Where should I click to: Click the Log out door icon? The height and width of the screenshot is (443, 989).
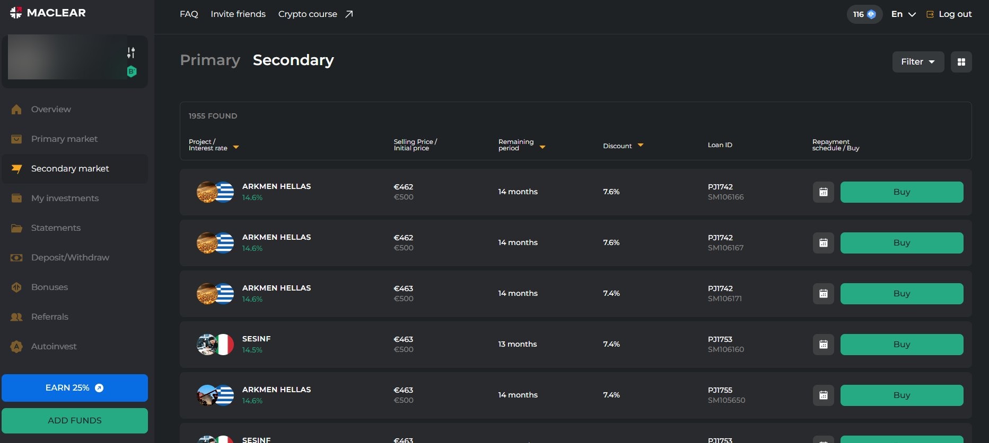coord(930,14)
